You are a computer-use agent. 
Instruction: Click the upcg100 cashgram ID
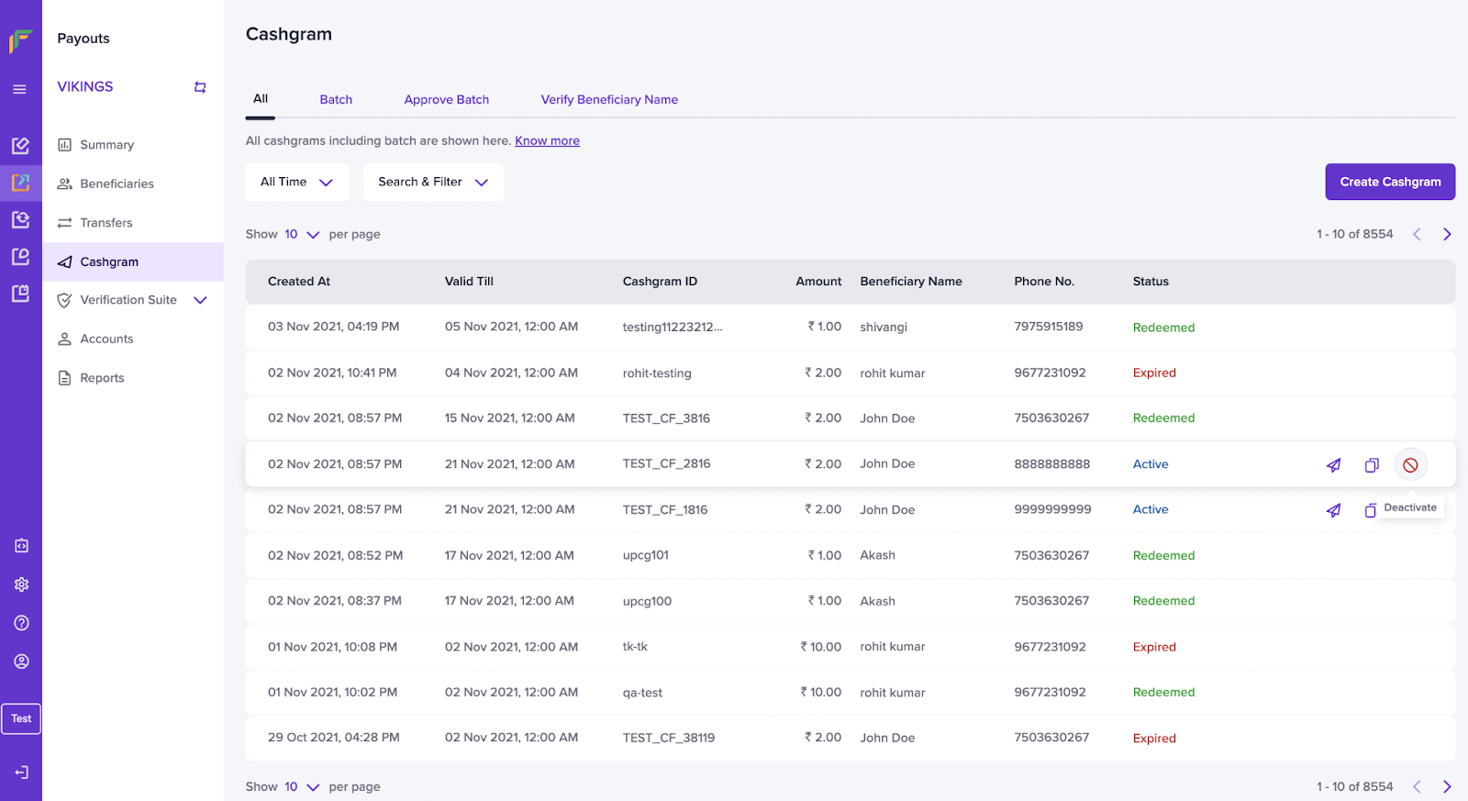(647, 602)
